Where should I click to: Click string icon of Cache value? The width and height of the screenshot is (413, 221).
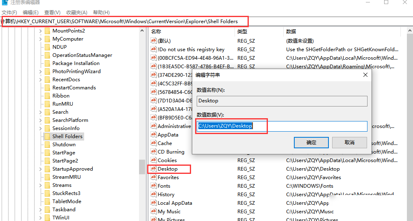click(x=154, y=143)
